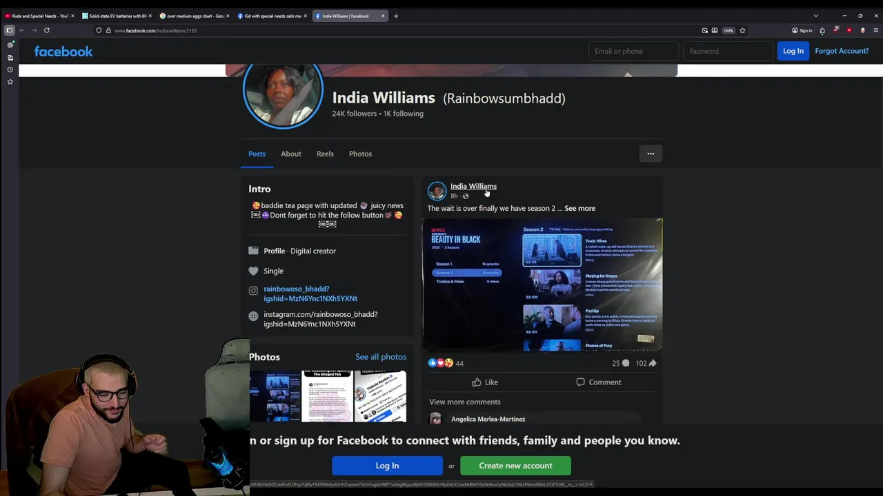The image size is (883, 496).
Task: Open the AI chatbot sidebar icon
Action: tap(10, 45)
